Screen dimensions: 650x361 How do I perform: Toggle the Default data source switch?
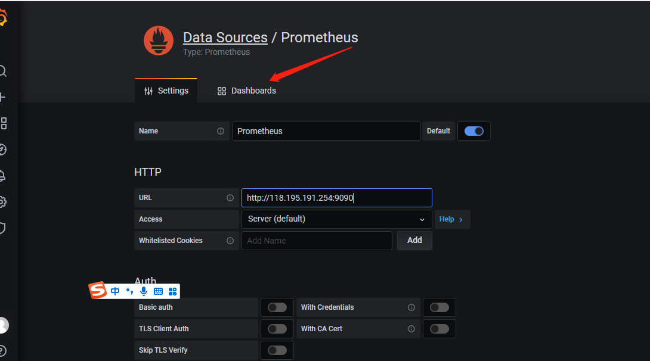pyautogui.click(x=474, y=131)
